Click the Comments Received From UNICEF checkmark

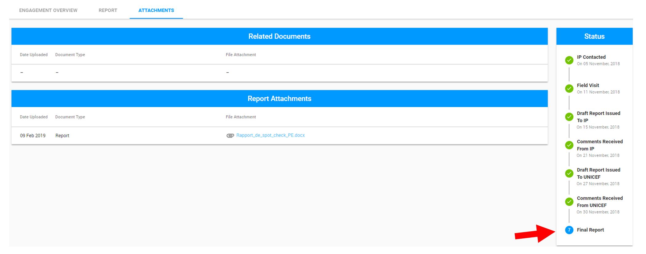coord(569,202)
